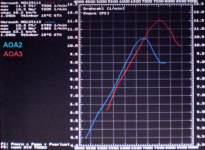The height and width of the screenshot is (150, 205).
Task: Click the peak of the blue power curve
Action: [x=143, y=38]
